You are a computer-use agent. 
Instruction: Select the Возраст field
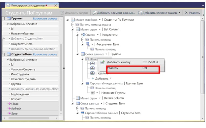pos(16,99)
